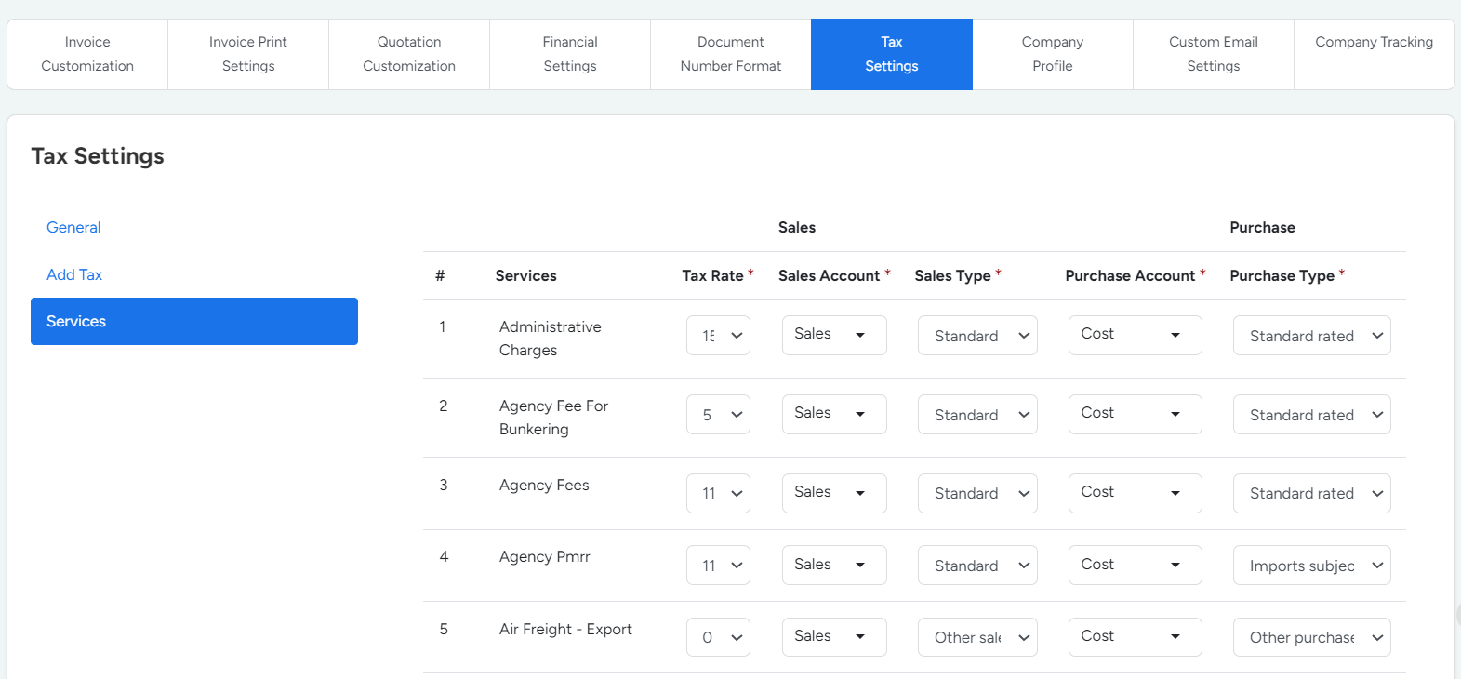Select the Services sidebar item
This screenshot has width=1461, height=679.
194,321
